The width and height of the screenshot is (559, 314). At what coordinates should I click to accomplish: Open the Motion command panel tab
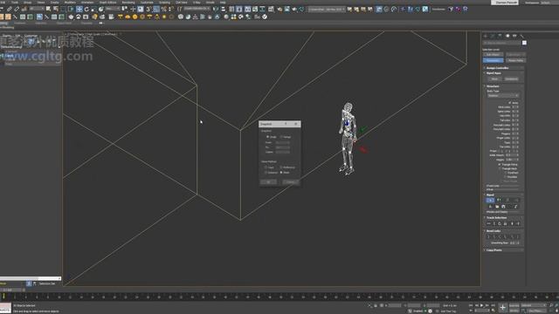pos(507,36)
